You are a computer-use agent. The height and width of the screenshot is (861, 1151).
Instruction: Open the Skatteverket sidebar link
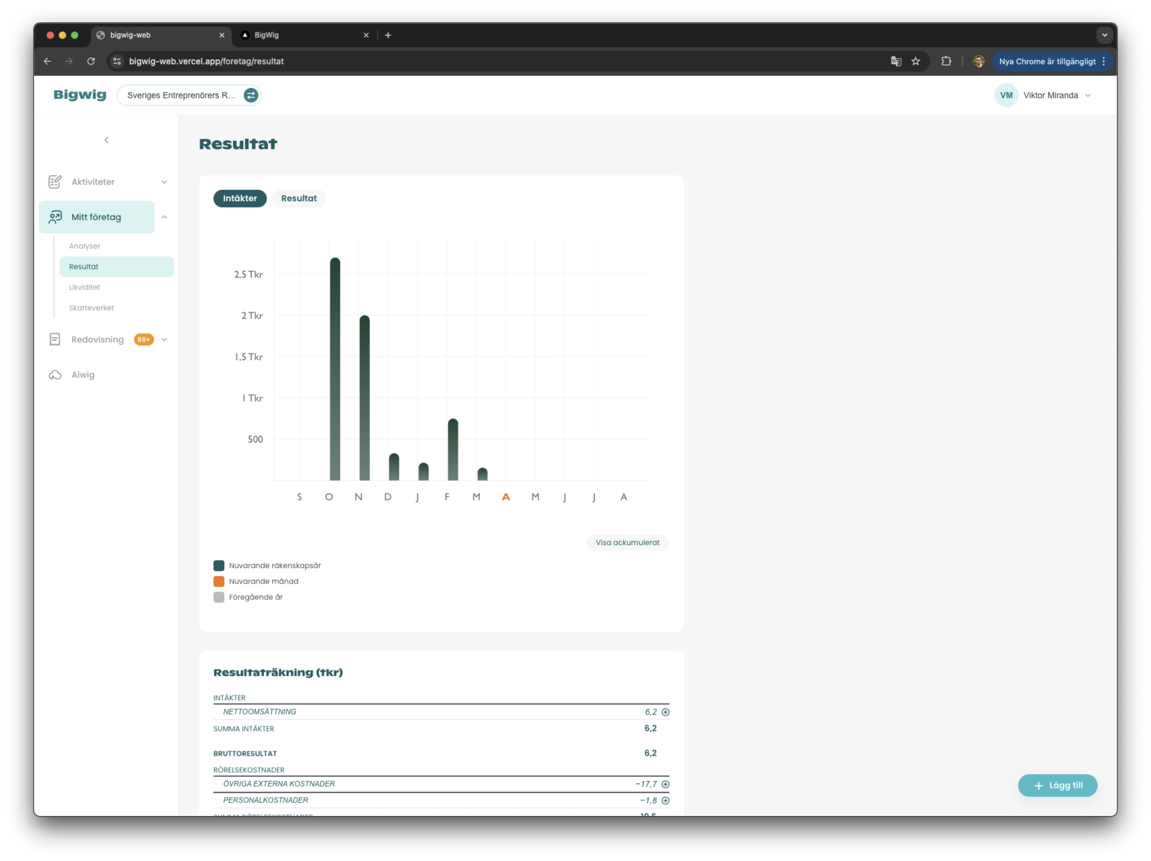tap(92, 307)
